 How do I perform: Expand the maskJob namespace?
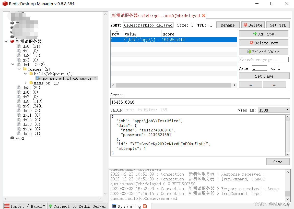tap(26, 83)
